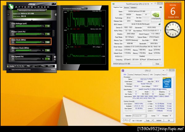The image size is (185, 132).
Task: Open the Mainboard tab in CPU-Z
Action: click(x=138, y=75)
